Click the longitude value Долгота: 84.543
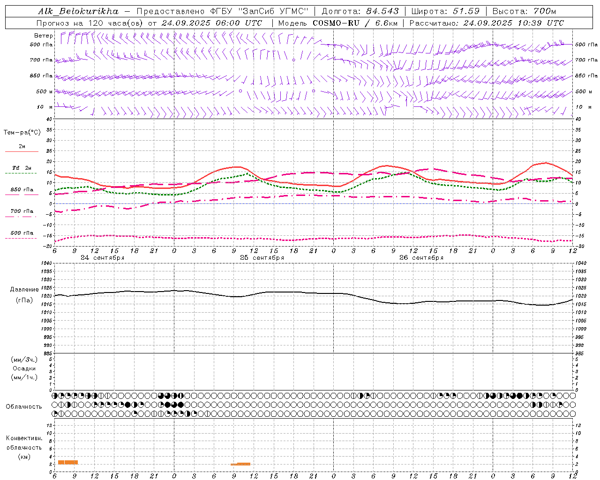 pos(360,11)
